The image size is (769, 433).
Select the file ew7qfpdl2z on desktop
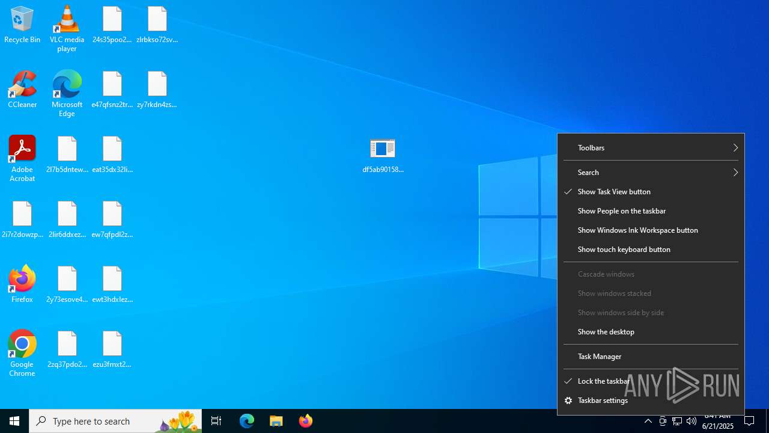[112, 220]
